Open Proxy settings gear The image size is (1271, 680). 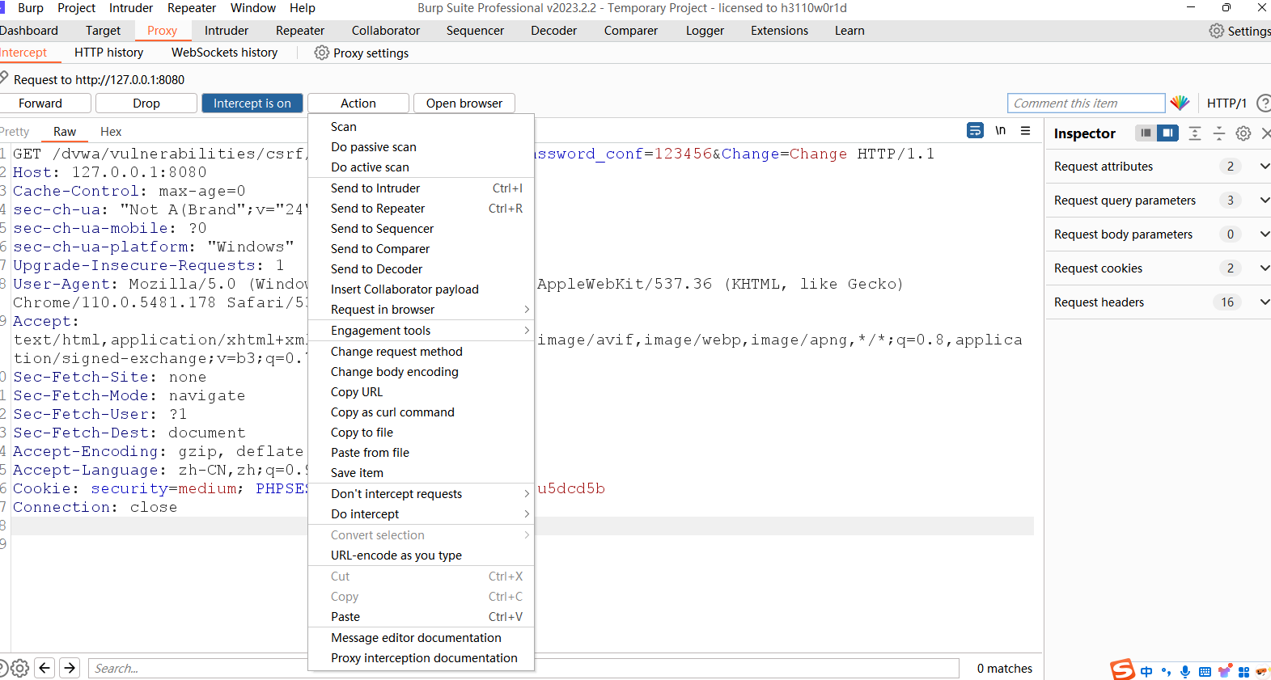click(321, 53)
